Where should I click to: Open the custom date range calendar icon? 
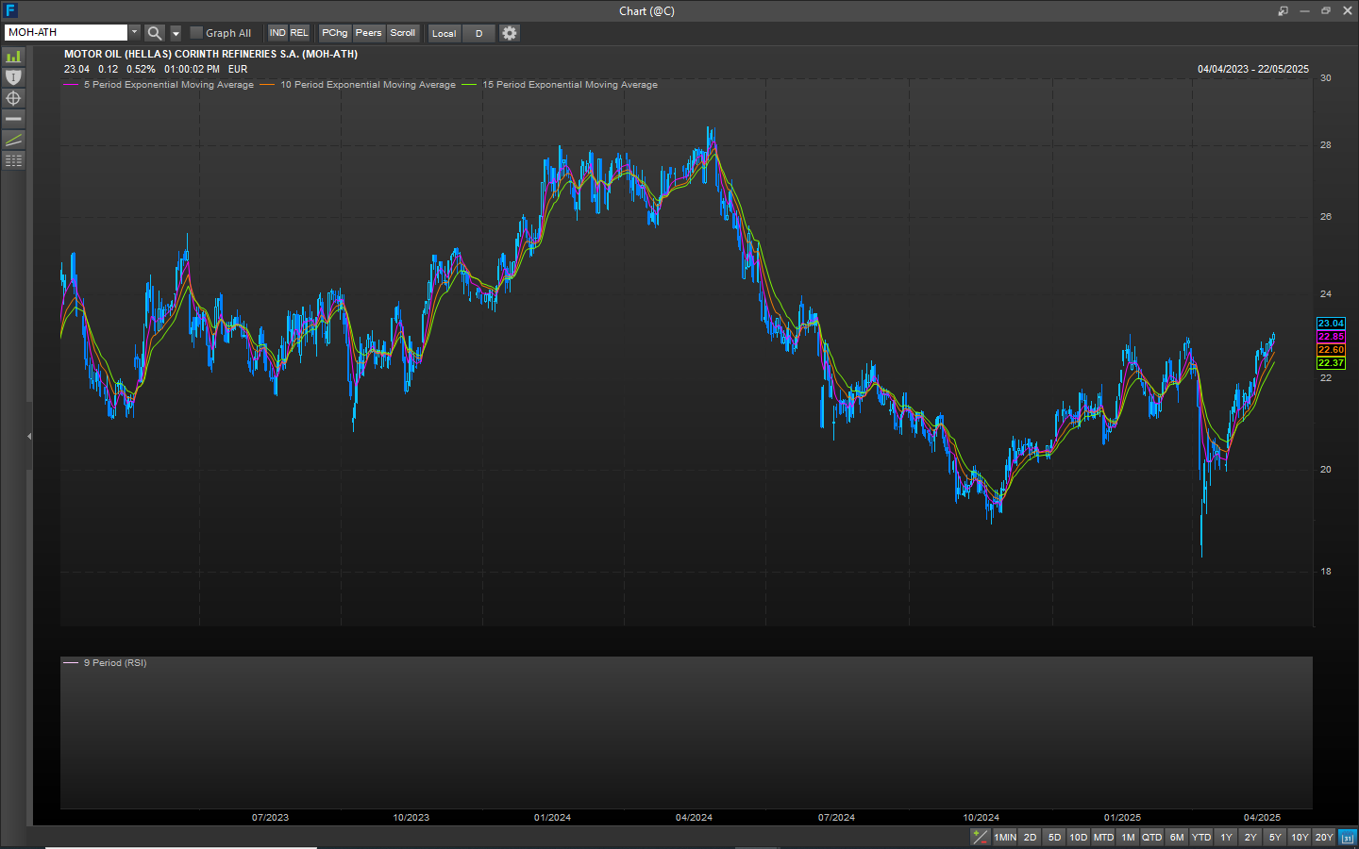pyautogui.click(x=1348, y=838)
